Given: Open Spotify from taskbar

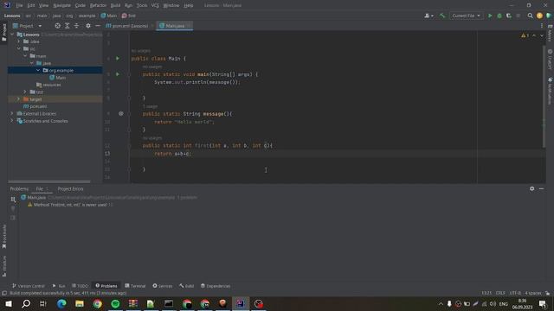Looking at the screenshot, I should 115,303.
